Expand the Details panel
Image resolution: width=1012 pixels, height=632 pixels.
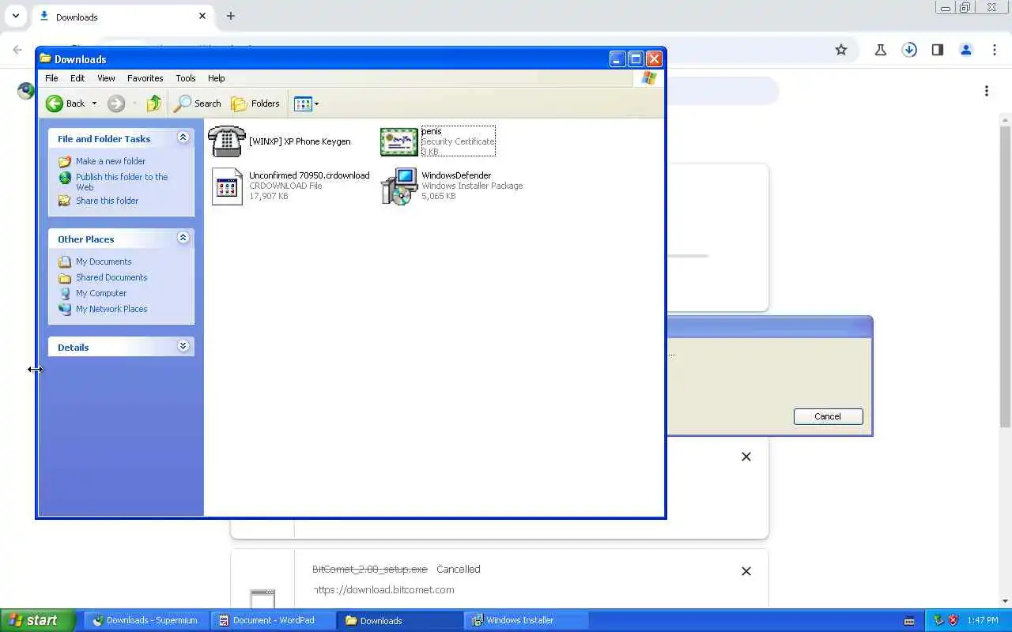[183, 346]
